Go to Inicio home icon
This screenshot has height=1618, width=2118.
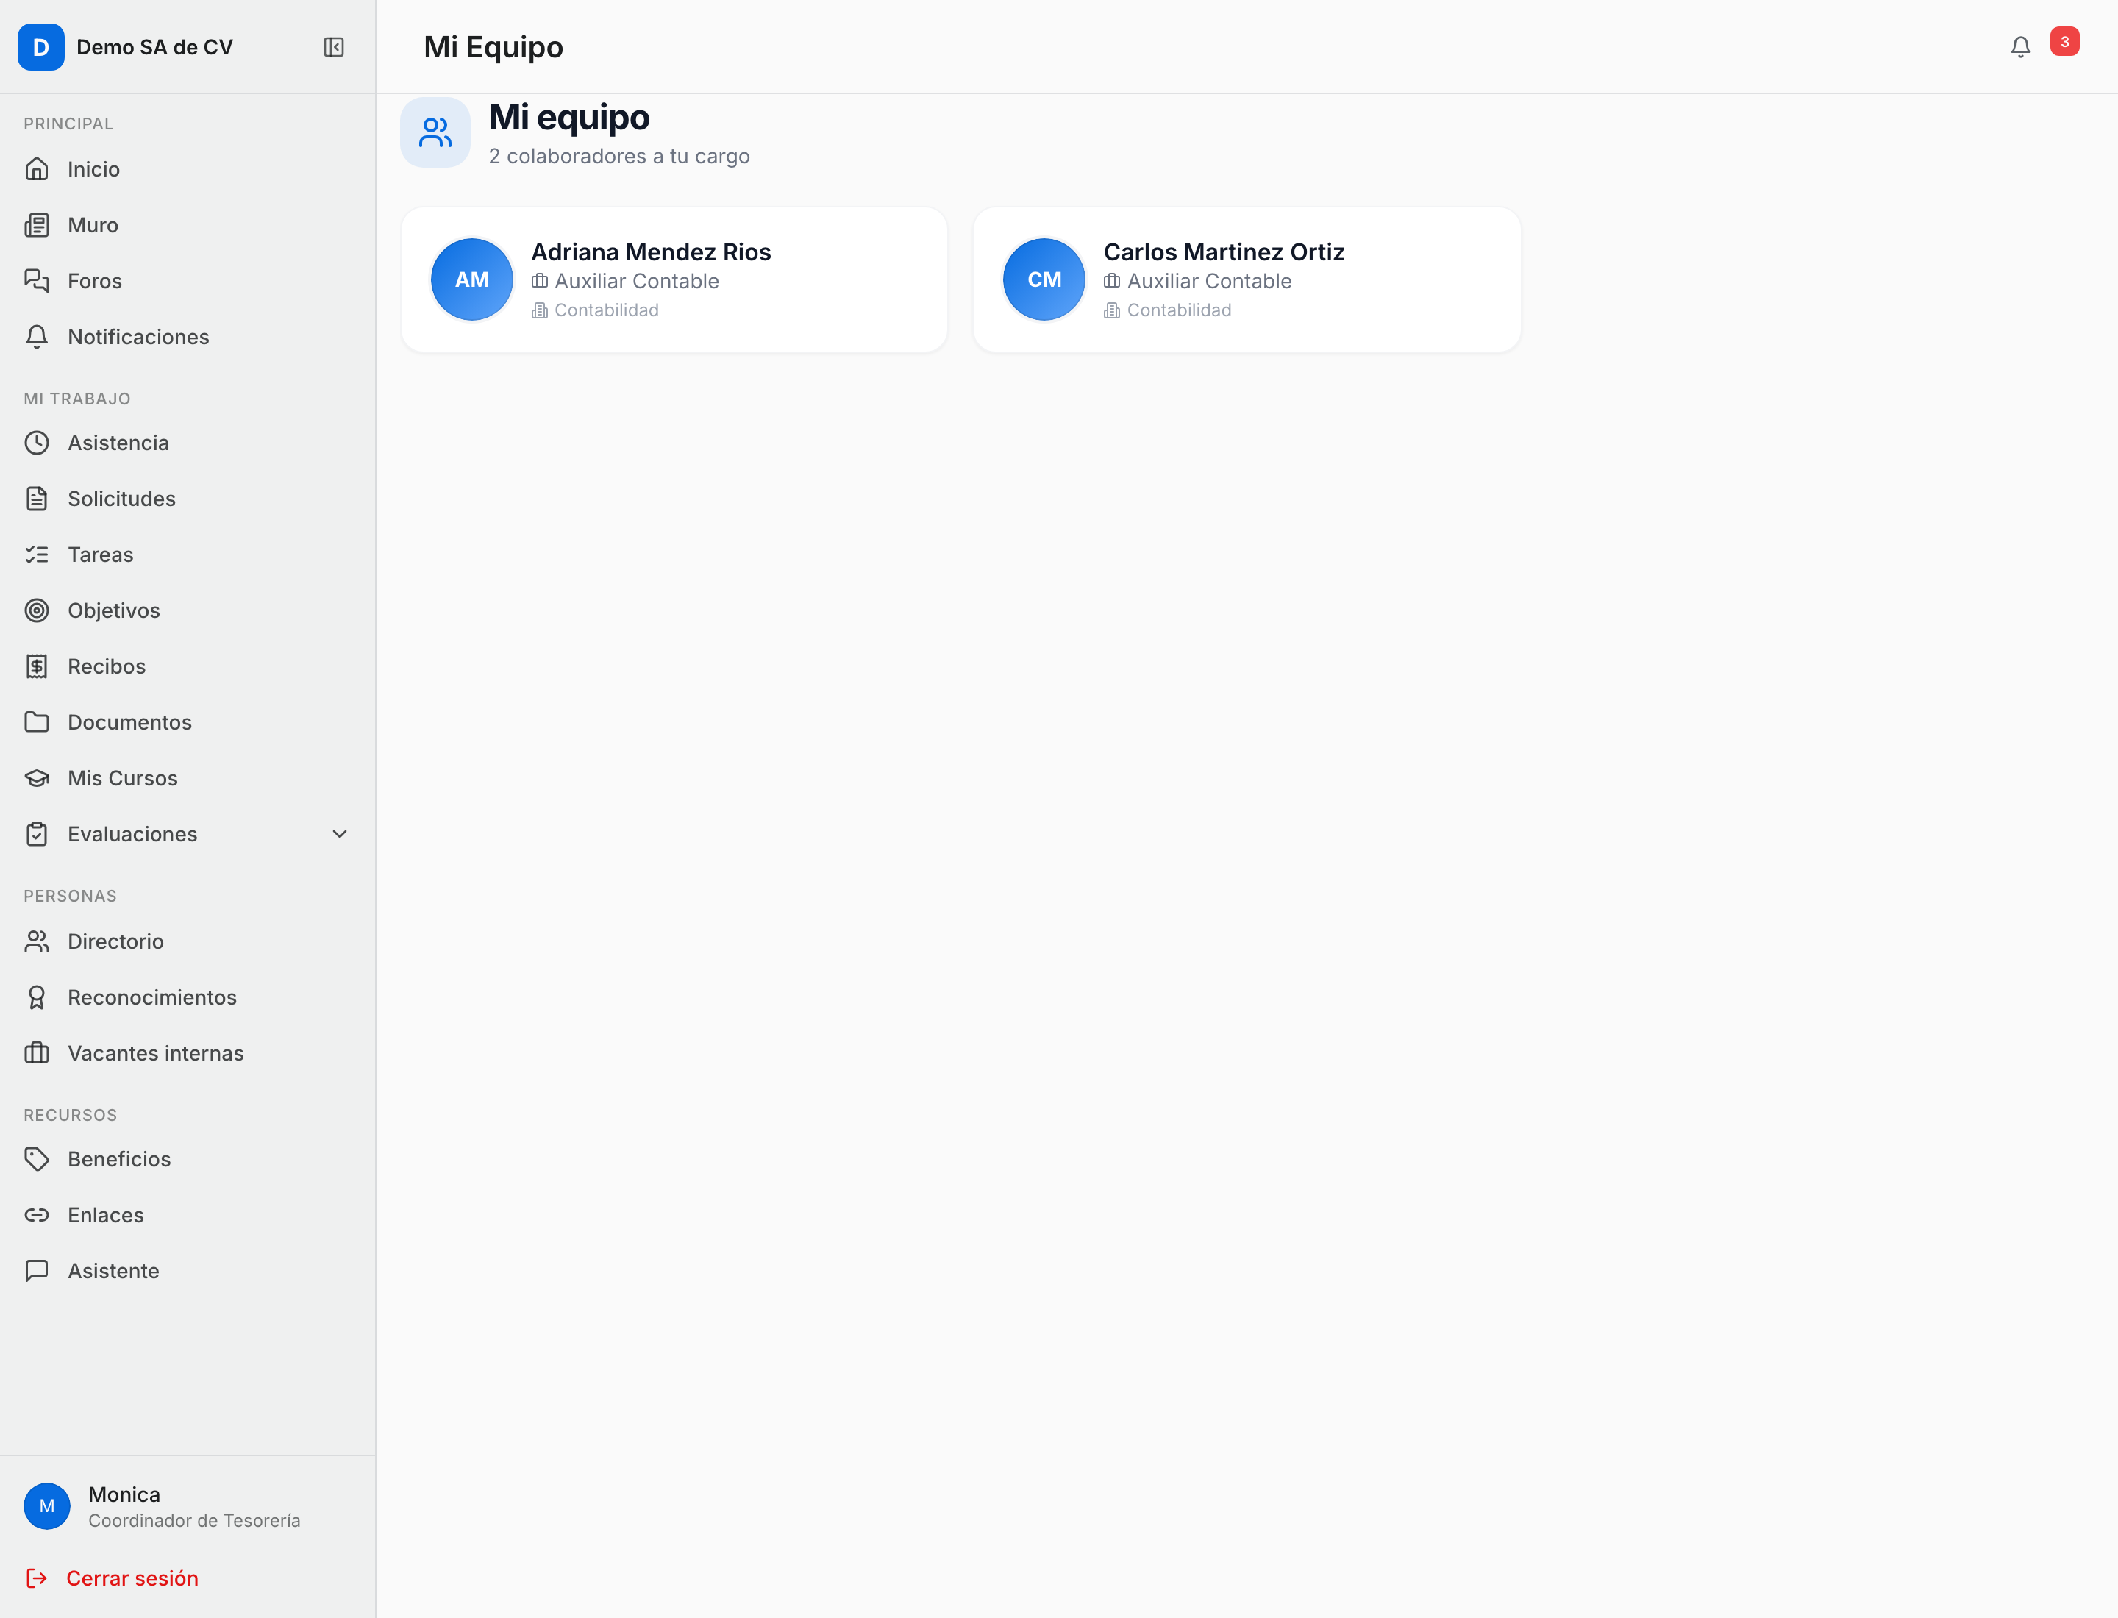click(x=37, y=169)
